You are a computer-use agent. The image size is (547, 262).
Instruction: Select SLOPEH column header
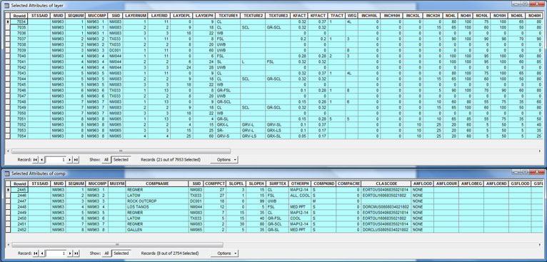pos(256,183)
